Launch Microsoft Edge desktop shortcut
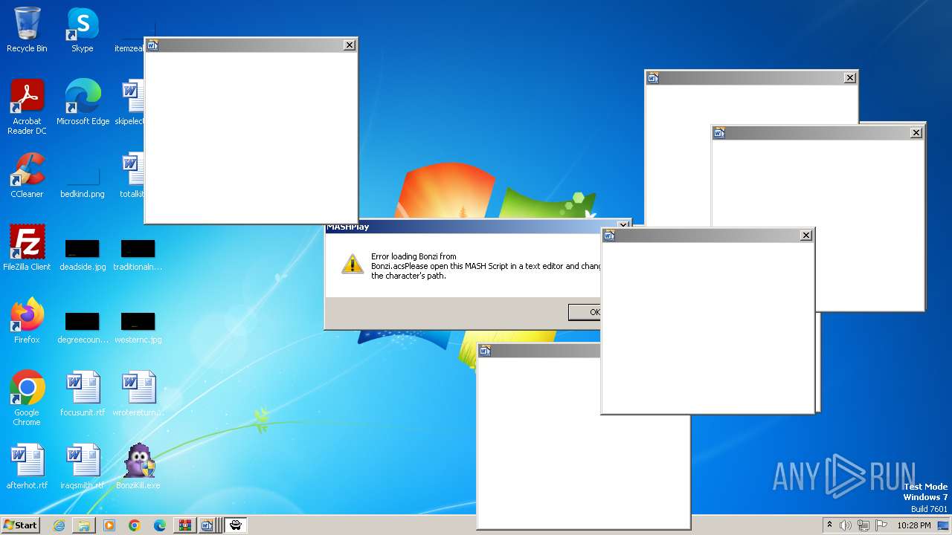952x535 pixels. 83,102
